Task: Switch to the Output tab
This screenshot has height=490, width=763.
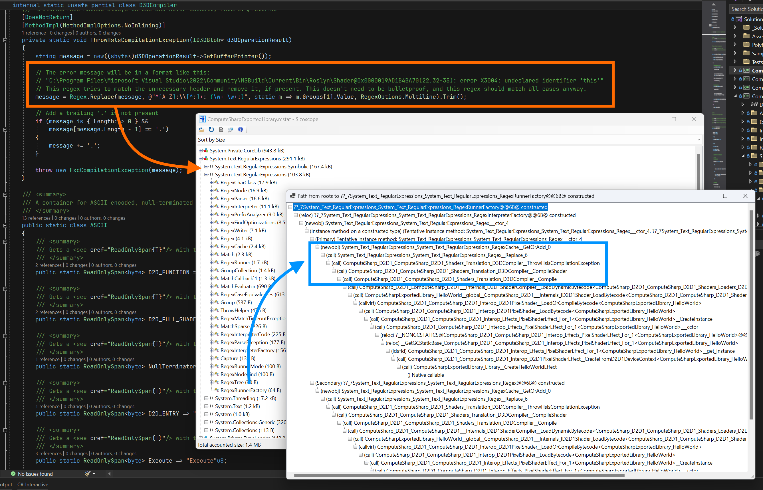Action: coord(5,484)
